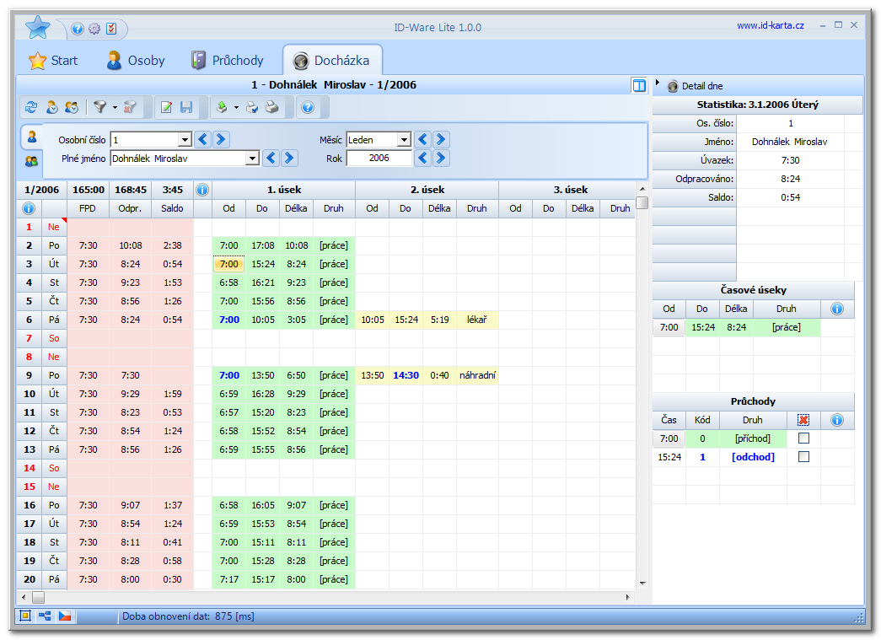Toggle the side panel layout icon
Image resolution: width=881 pixels, height=640 pixels.
point(639,85)
